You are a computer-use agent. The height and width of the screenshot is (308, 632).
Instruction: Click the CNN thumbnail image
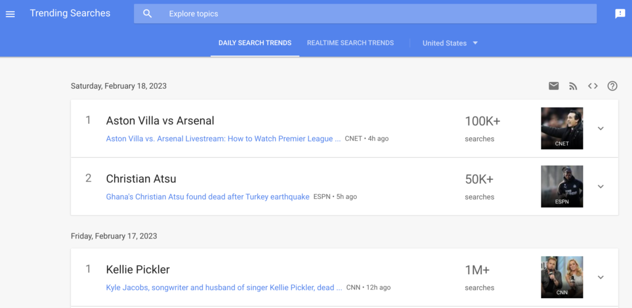[562, 277]
